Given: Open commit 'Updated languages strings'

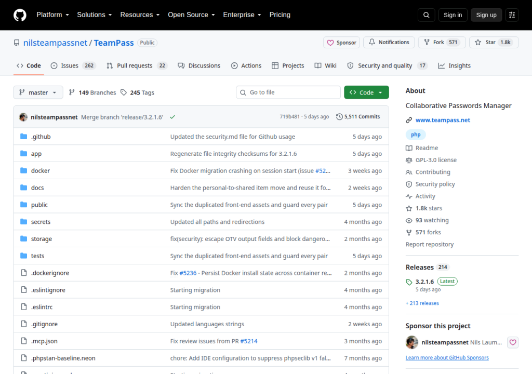Looking at the screenshot, I should 207,324.
